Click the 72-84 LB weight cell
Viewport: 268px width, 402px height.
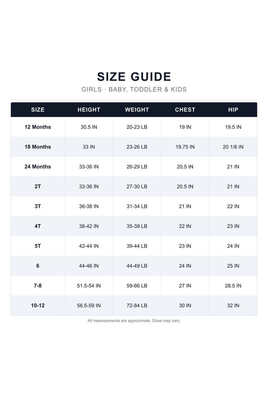click(x=137, y=305)
